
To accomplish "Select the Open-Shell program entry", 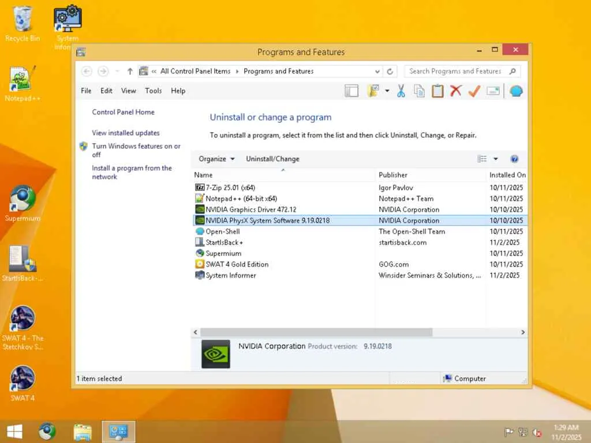I will 360,231.
